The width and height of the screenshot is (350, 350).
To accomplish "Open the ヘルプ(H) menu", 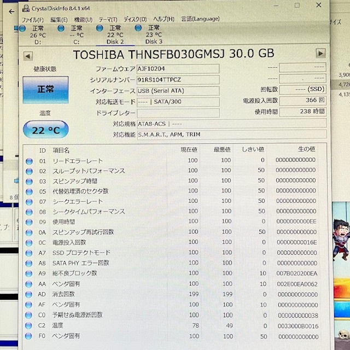I will 164,19.
